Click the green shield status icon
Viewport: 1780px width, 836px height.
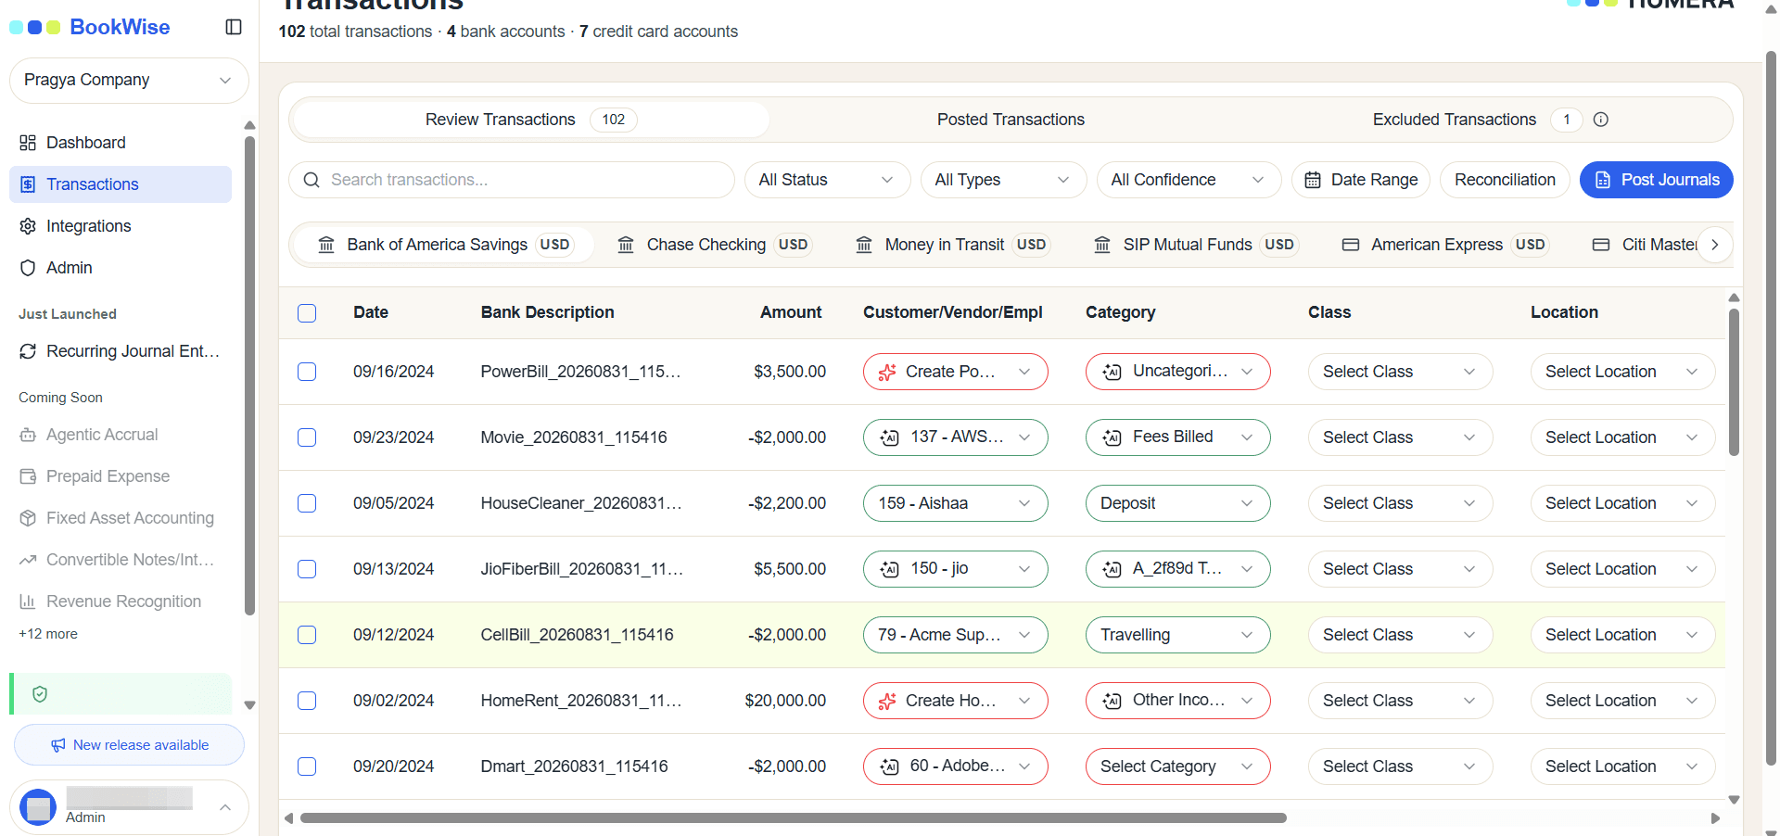coord(40,694)
